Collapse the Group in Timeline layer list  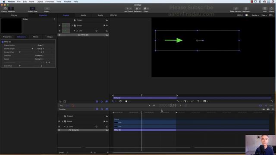pos(63,121)
